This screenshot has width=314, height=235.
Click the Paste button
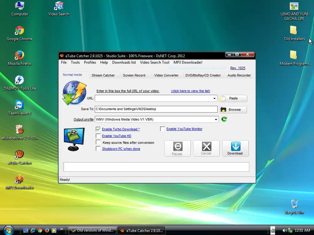tap(233, 98)
